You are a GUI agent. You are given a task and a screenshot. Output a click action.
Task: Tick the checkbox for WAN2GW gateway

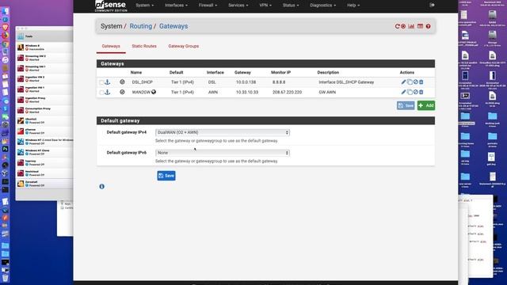click(x=101, y=93)
